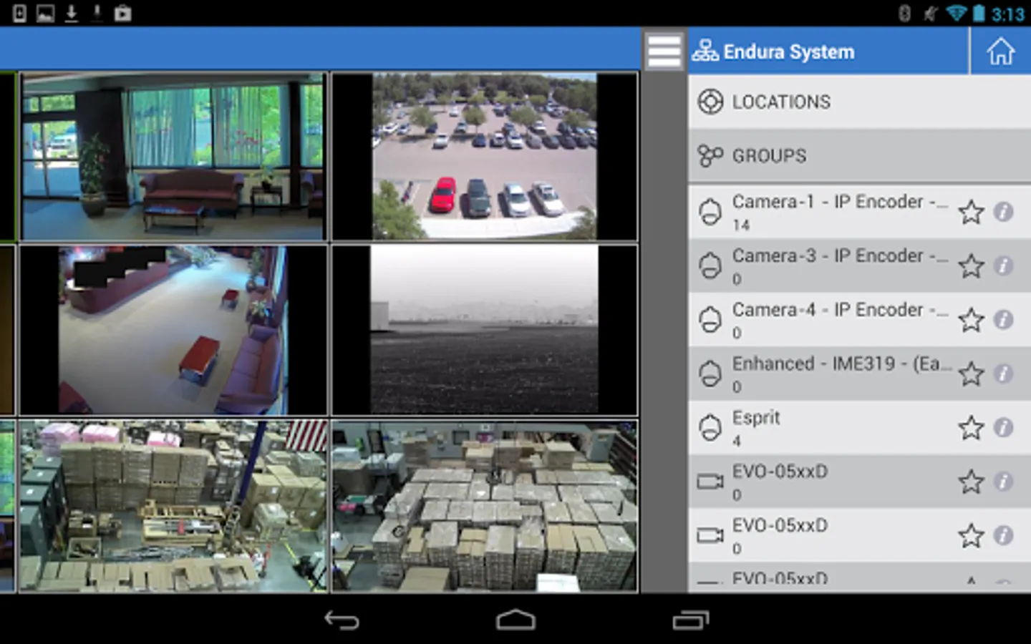Open the parking lot camera feed
1031x644 pixels.
point(485,156)
